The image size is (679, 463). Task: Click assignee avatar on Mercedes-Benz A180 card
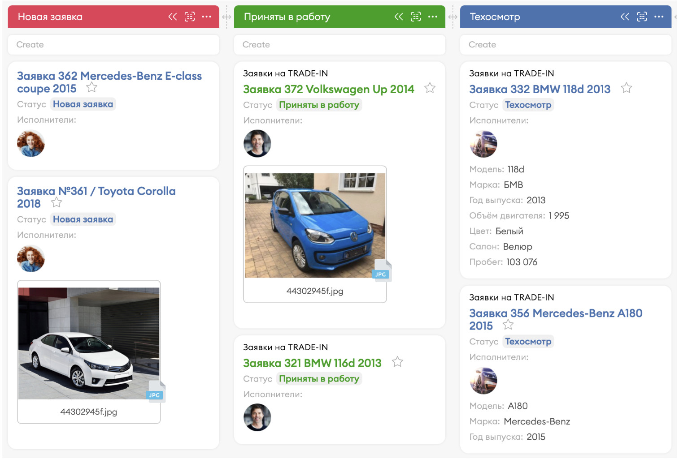483,381
